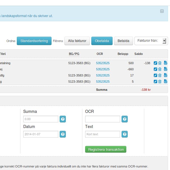Click the trash icon on the amount 5 row
Viewport: 170px width, 170px height.
click(x=160, y=81)
